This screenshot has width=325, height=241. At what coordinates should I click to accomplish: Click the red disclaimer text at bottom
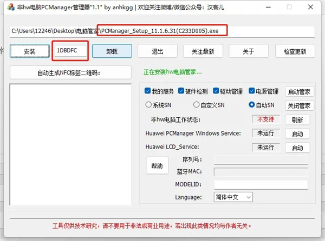coord(152,226)
